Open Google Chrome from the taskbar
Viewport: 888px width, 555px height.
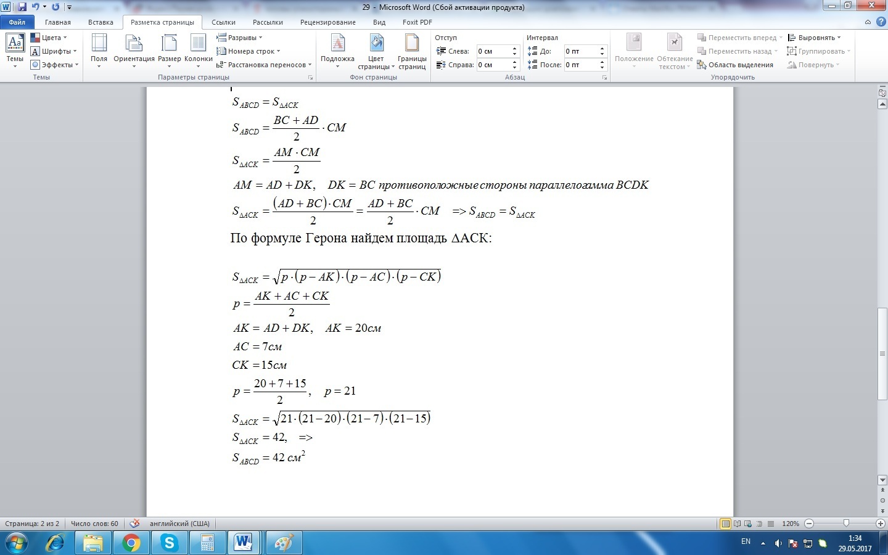pyautogui.click(x=131, y=543)
